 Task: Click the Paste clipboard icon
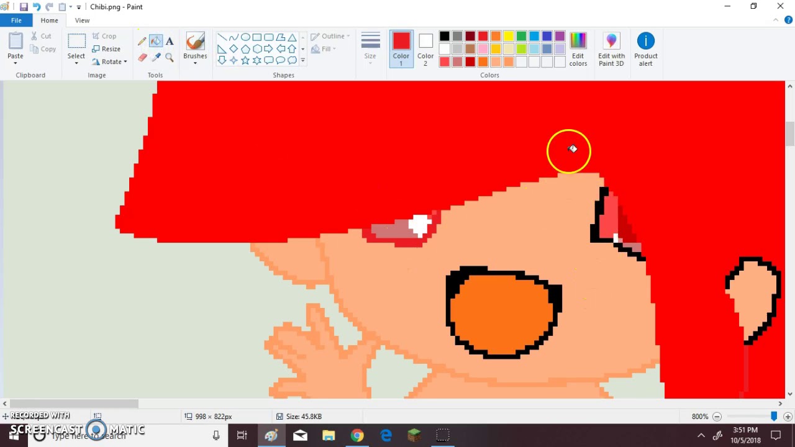coord(16,42)
